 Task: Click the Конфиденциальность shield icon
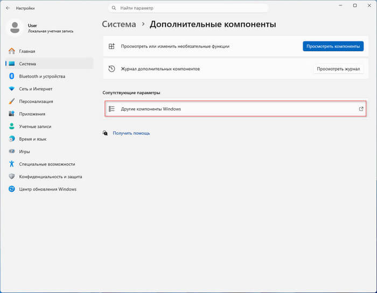tap(11, 177)
